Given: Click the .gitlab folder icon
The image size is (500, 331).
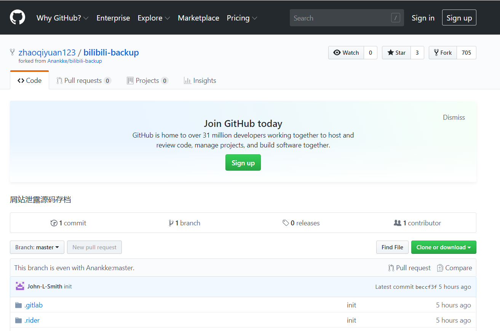Looking at the screenshot, I should (x=18, y=305).
